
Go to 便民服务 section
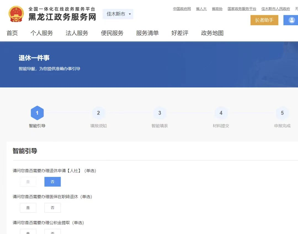(x=112, y=33)
